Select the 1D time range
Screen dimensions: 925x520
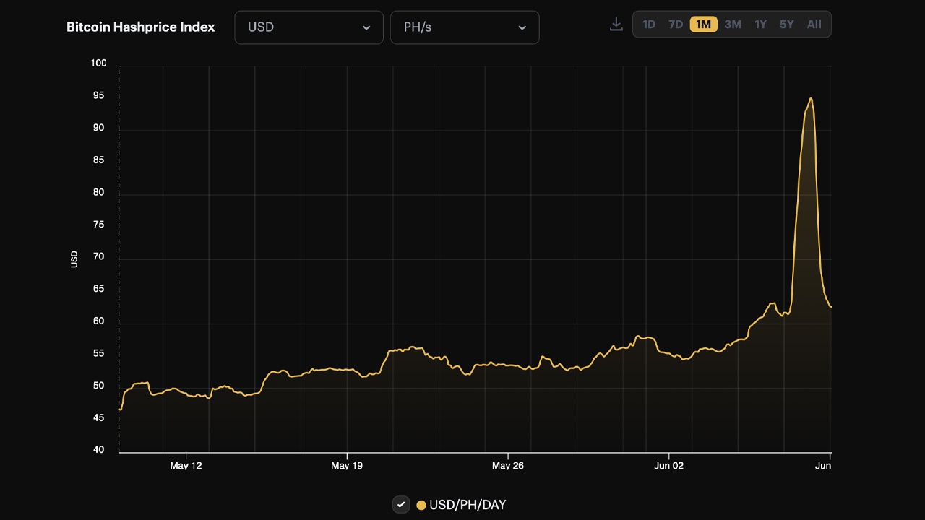coord(648,24)
